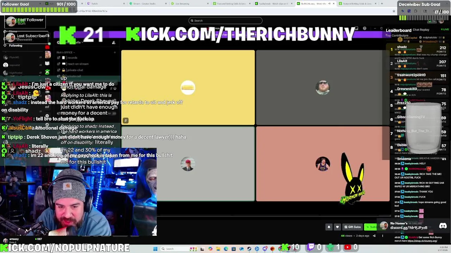
Task: Open the baabybrook Watch clips tab
Action: [274, 4]
